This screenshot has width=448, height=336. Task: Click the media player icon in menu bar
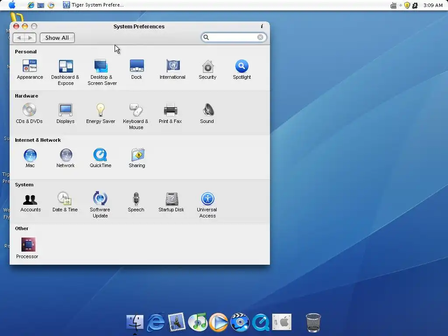51,5
